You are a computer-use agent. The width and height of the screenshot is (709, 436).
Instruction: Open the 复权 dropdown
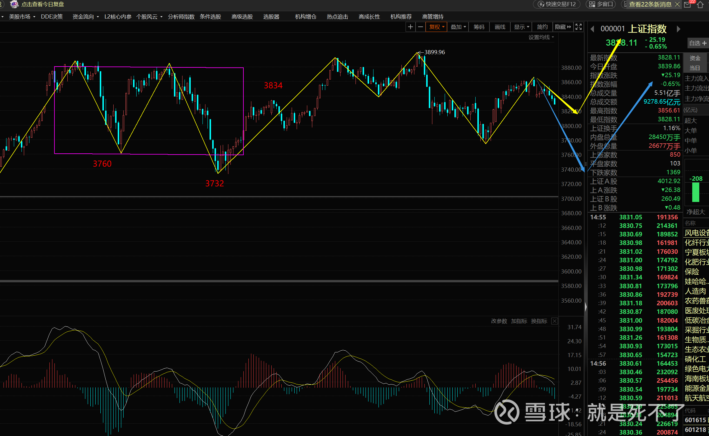click(436, 27)
